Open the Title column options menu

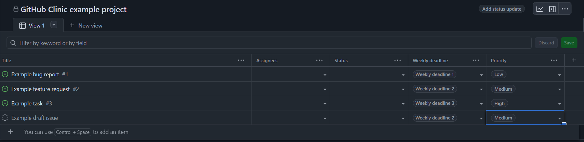(x=241, y=60)
